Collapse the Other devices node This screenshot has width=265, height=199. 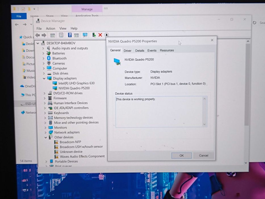pos(46,137)
